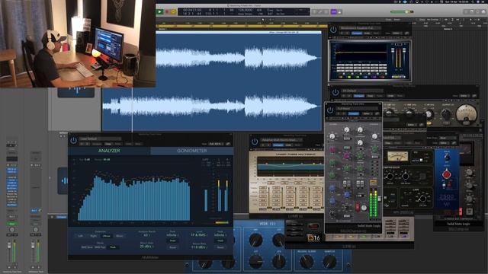This screenshot has width=488, height=274.
Task: Click the level meter Reset button
Action: 220,247
